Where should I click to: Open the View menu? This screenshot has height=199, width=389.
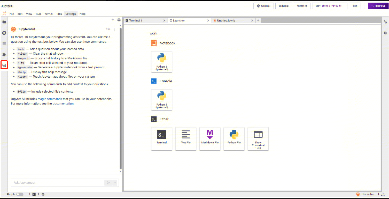pos(29,14)
